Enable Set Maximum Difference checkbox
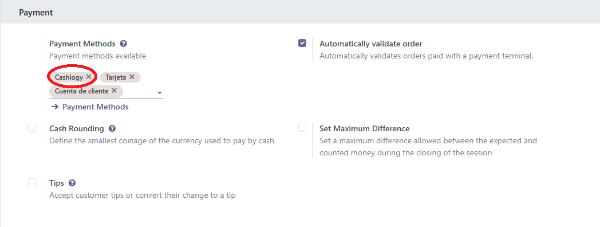The image size is (600, 227). (x=302, y=128)
